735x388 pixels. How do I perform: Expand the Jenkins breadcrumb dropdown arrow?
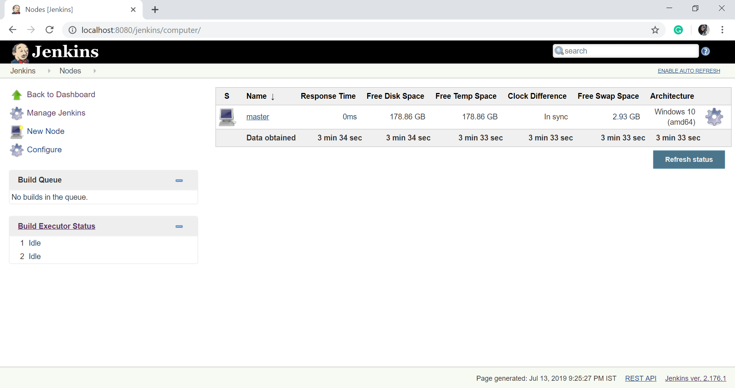coord(49,71)
